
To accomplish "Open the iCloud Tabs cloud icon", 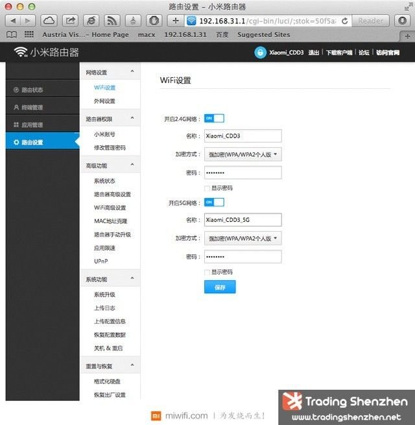I will coord(49,21).
